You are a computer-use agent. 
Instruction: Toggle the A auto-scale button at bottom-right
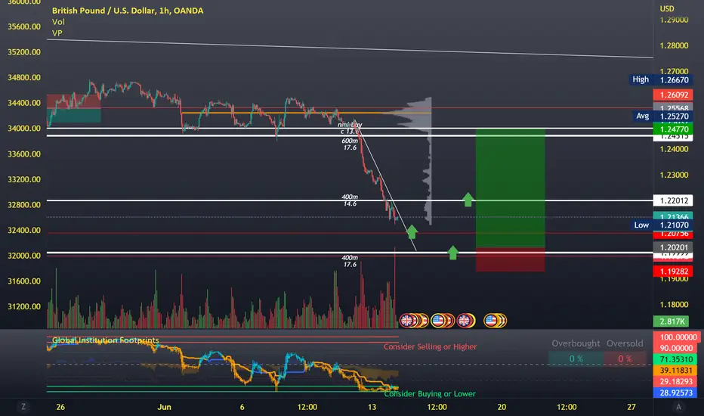click(x=678, y=407)
